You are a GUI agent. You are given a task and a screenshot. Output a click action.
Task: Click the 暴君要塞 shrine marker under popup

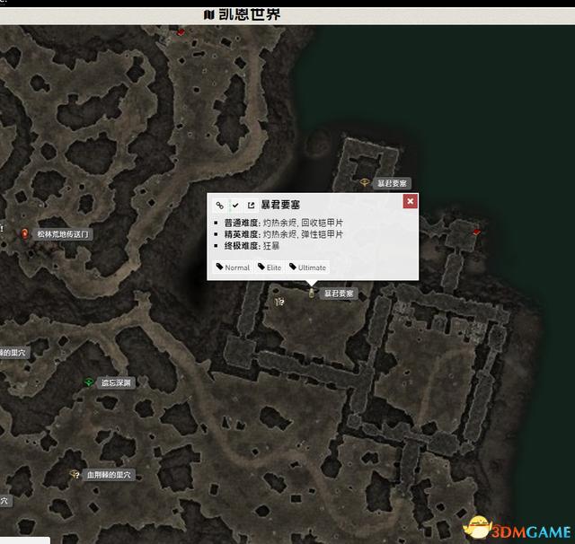coord(312,293)
